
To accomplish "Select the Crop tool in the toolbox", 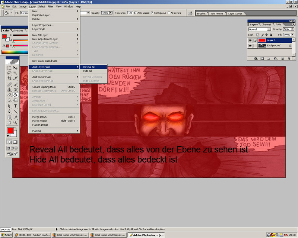I will (9, 78).
